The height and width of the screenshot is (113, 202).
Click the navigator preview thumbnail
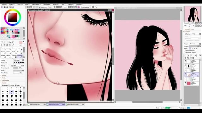192,14
